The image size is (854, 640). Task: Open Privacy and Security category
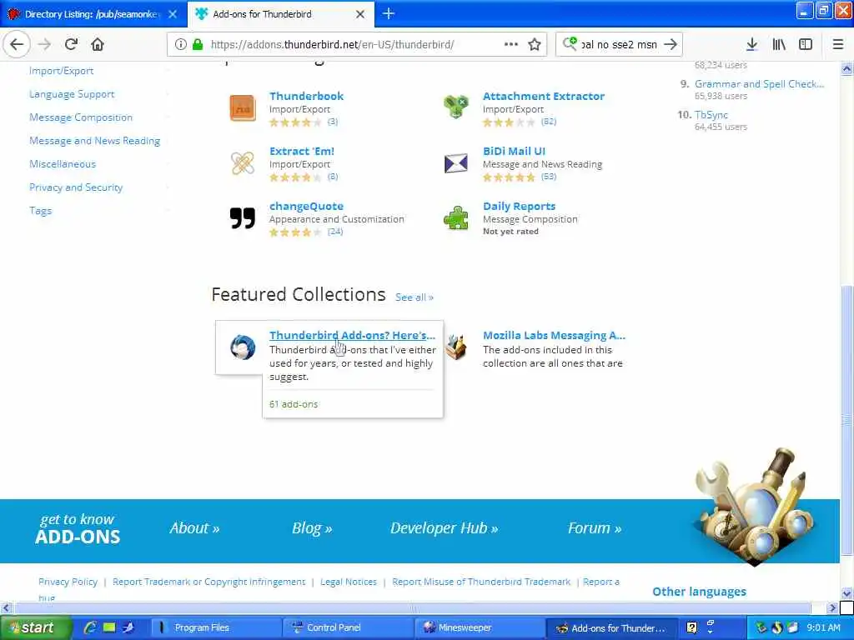coord(76,187)
